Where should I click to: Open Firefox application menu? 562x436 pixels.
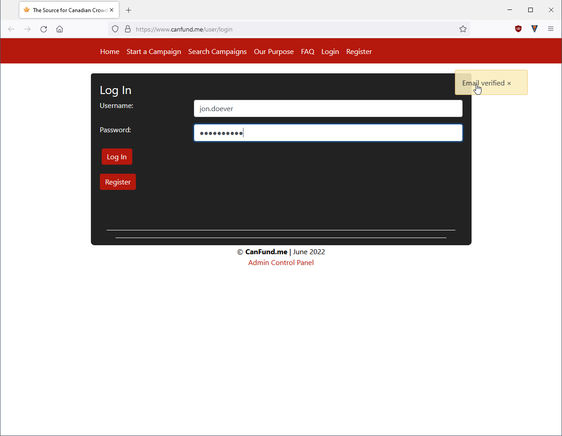point(550,29)
